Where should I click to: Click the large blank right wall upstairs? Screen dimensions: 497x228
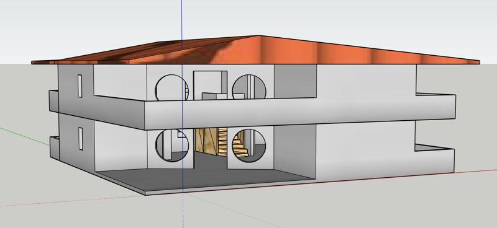click(x=366, y=81)
